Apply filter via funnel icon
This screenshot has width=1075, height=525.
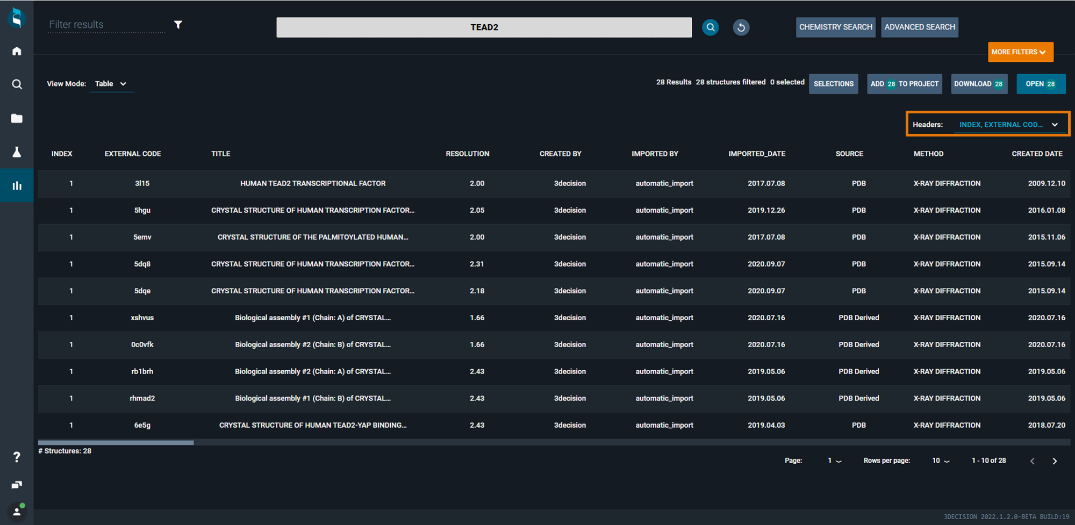(x=178, y=25)
